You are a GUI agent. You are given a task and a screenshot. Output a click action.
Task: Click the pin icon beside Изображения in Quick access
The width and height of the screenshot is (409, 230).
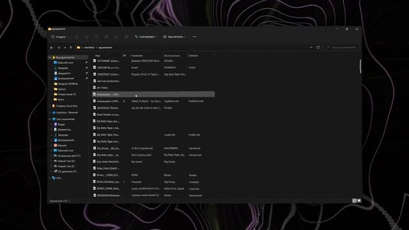86,78
